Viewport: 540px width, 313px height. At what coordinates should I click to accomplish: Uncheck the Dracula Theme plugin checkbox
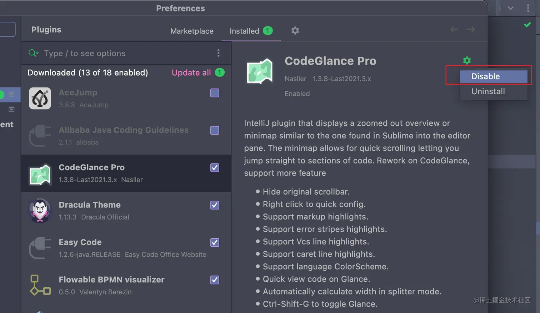click(x=215, y=205)
